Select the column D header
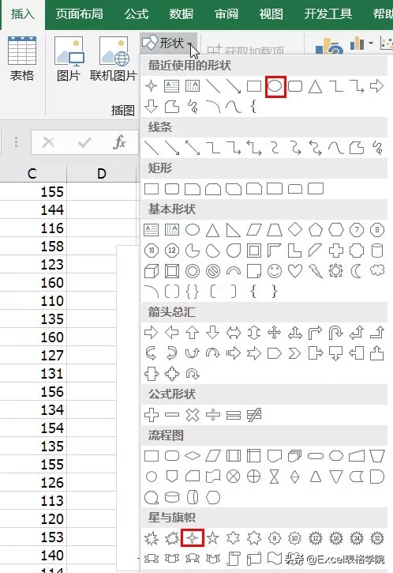This screenshot has height=573, width=393. [102, 174]
